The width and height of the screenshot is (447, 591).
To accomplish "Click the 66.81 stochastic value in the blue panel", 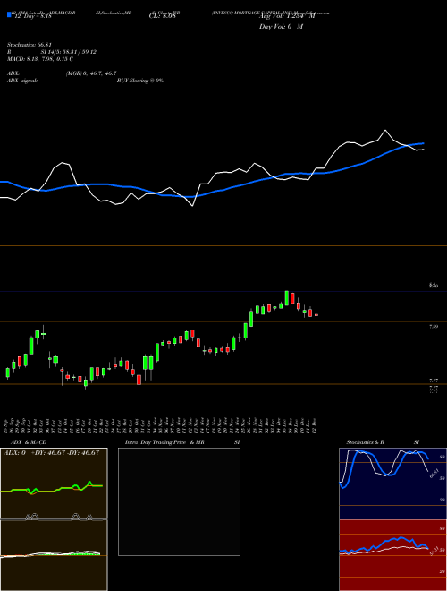I will coord(434,474).
